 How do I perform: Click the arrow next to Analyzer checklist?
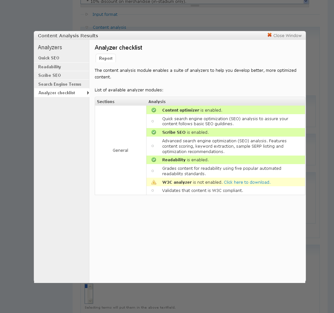point(88,93)
